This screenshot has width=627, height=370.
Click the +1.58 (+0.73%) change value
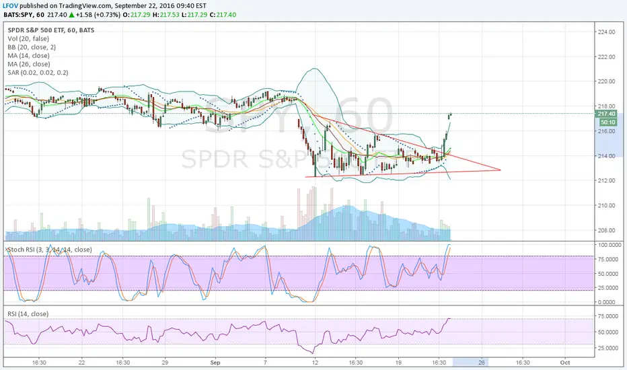click(98, 15)
